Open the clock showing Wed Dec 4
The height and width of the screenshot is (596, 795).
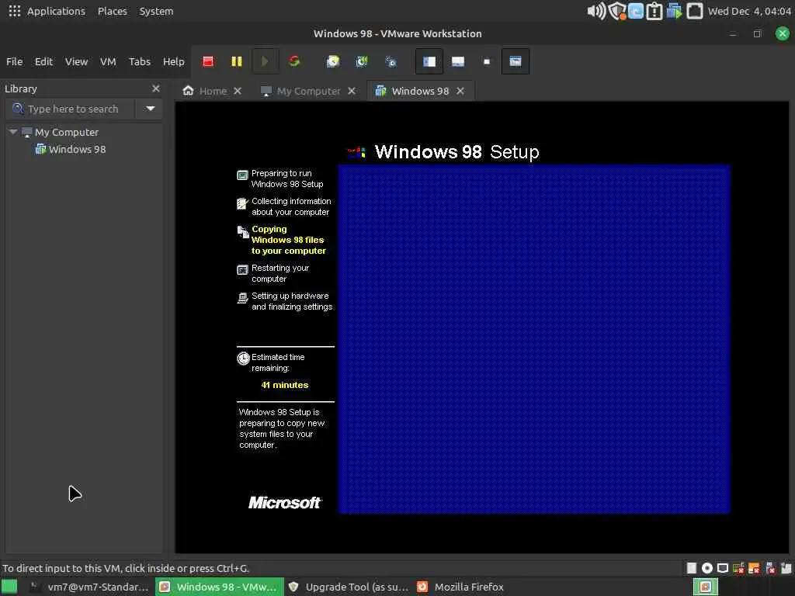749,11
